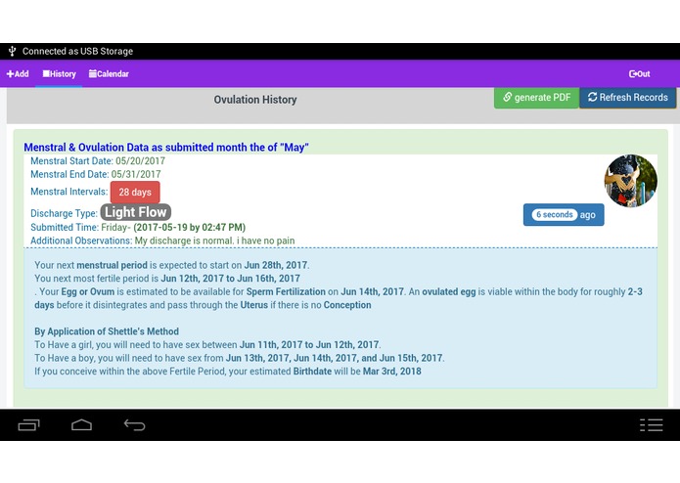Click the To Have a boy line
This screenshot has height=483, width=680.
click(x=240, y=358)
